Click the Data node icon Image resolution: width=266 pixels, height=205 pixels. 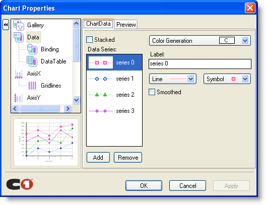click(x=19, y=37)
